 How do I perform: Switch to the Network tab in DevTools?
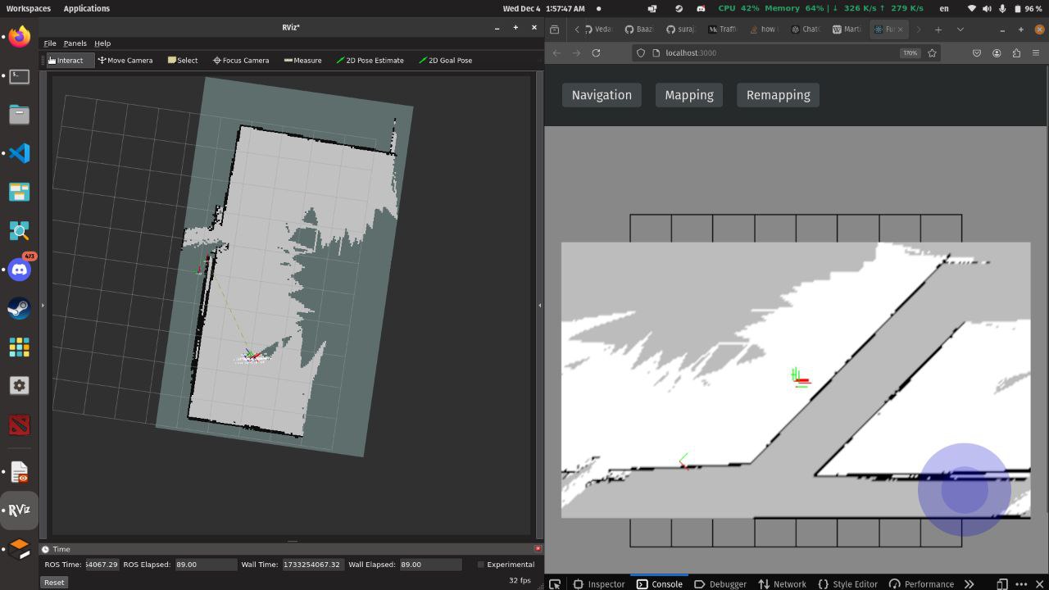[782, 584]
